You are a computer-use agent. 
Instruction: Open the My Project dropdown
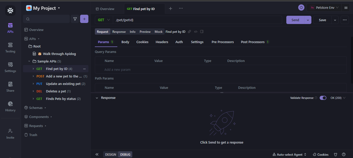click(x=43, y=8)
